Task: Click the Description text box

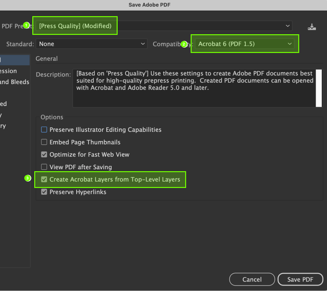Action: tap(194, 88)
